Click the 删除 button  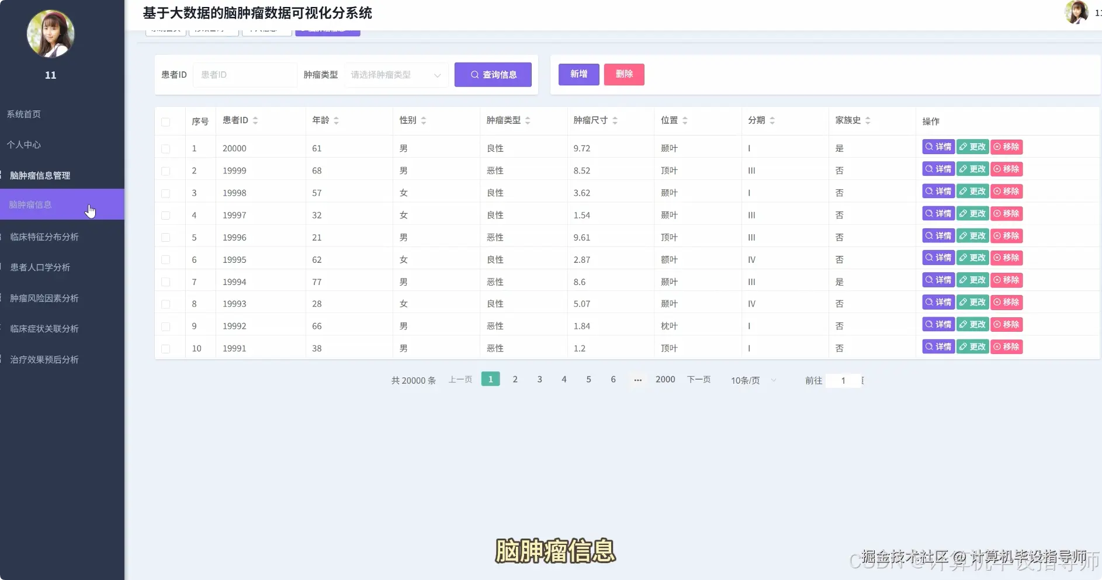pos(624,74)
